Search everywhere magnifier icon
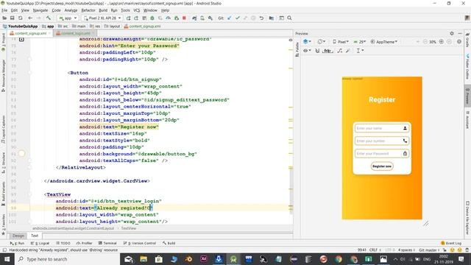The width and height of the screenshot is (471, 265). (289, 18)
